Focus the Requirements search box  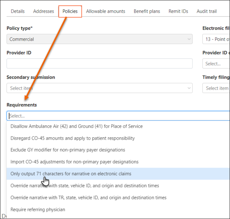point(115,116)
